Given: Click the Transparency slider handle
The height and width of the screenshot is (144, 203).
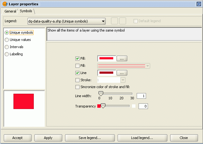Looking at the screenshot, I should tap(103, 106).
